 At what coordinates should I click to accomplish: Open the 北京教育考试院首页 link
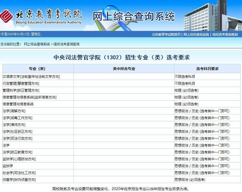tap(166, 35)
